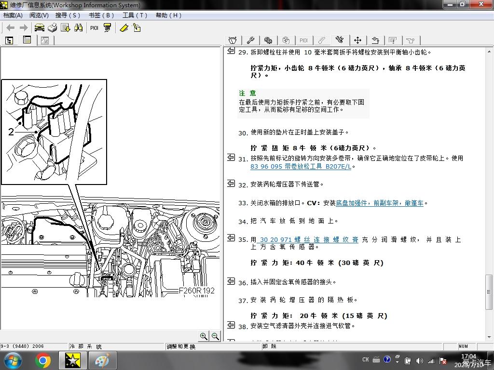The height and width of the screenshot is (370, 494).
Task: Click step 34 text 把汽车放低到地面上
Action: 294,221
